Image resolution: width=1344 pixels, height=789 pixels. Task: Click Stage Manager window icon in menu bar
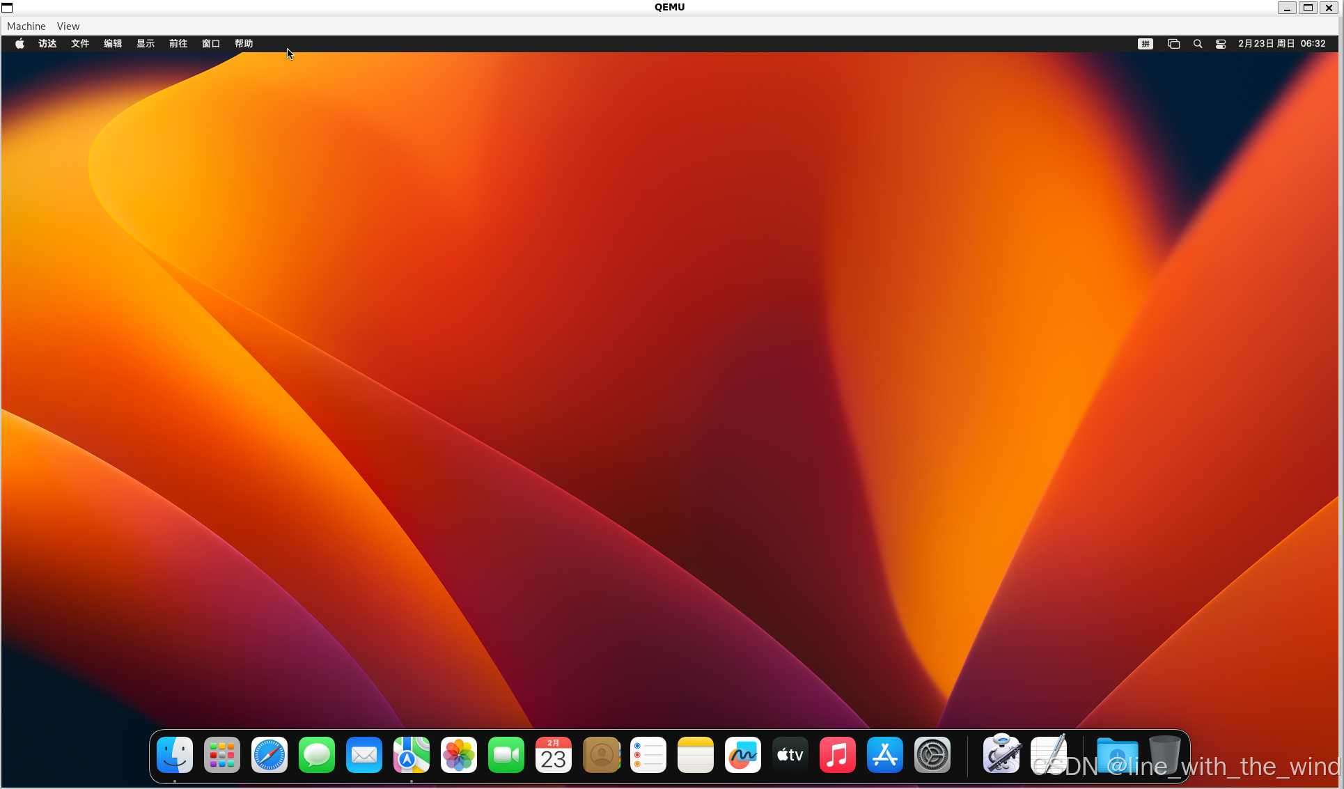coord(1173,43)
